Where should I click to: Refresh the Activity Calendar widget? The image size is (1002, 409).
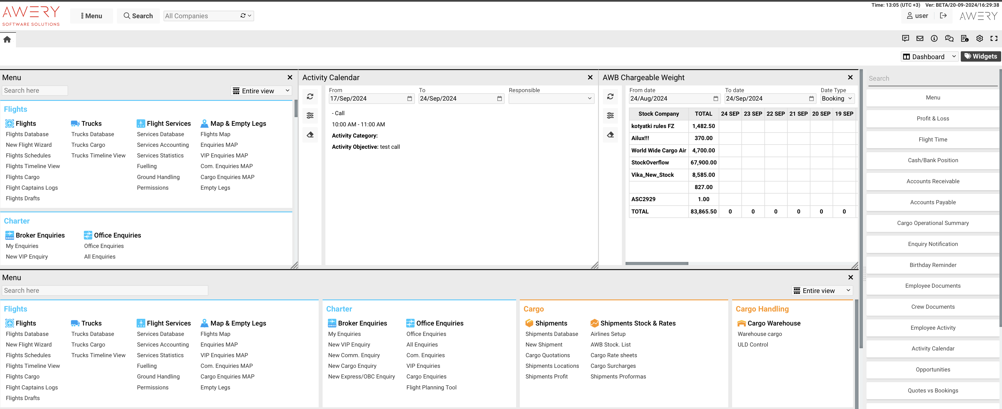[310, 97]
